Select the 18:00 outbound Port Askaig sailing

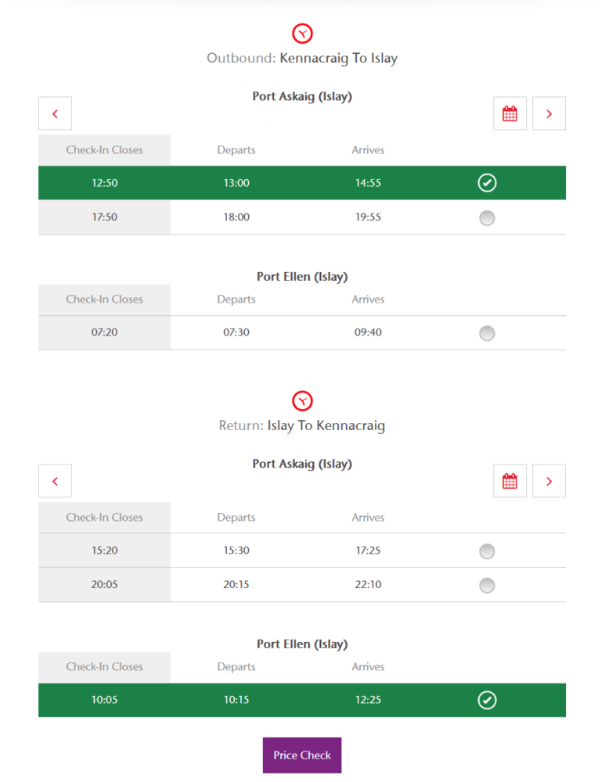pyautogui.click(x=487, y=218)
